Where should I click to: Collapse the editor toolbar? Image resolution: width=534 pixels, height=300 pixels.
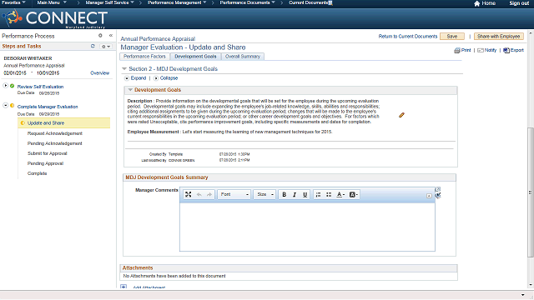click(x=429, y=196)
